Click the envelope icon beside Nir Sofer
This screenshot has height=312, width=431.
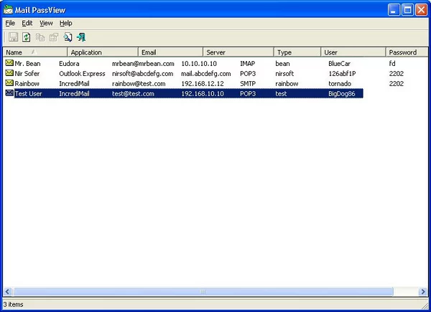[9, 73]
